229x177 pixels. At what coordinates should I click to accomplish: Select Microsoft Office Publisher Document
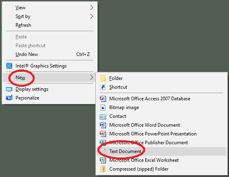(x=162, y=143)
